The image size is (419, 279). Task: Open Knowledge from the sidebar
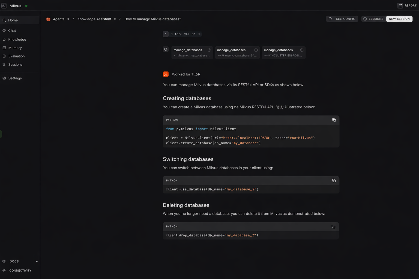point(17,40)
